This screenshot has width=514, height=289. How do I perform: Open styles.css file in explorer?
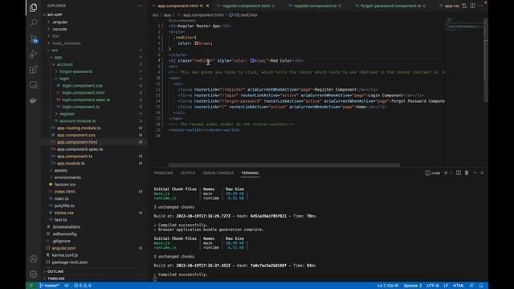pyautogui.click(x=64, y=213)
